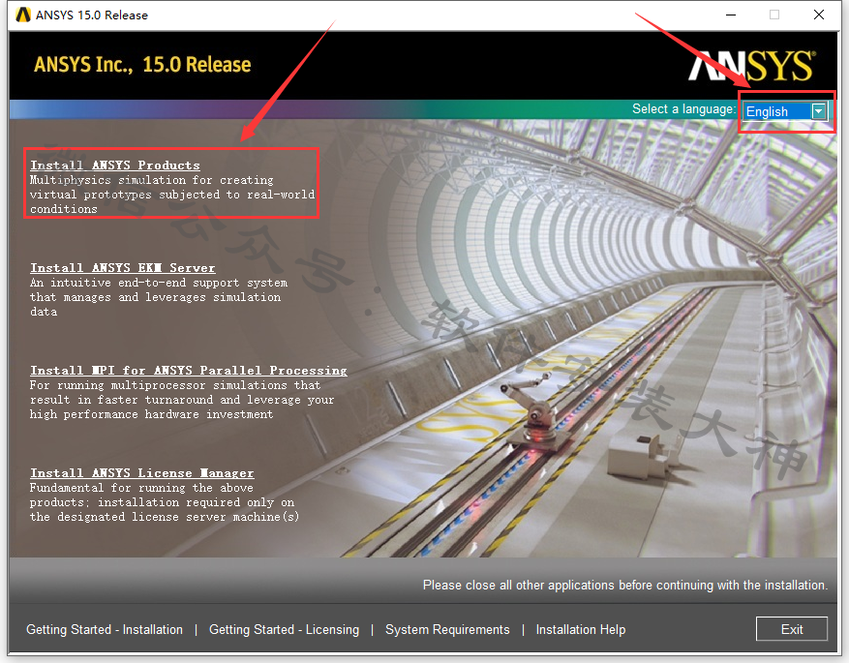
Task: Open the Install ANSYS EKM Server link
Action: click(x=122, y=268)
